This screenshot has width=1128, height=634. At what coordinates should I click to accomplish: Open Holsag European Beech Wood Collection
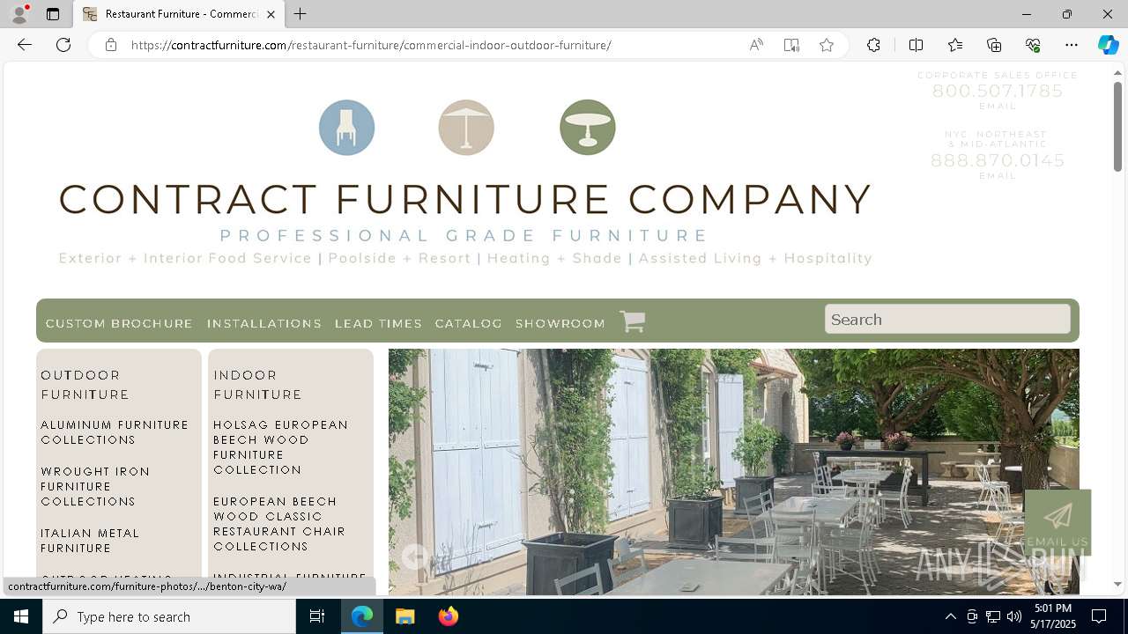280,447
